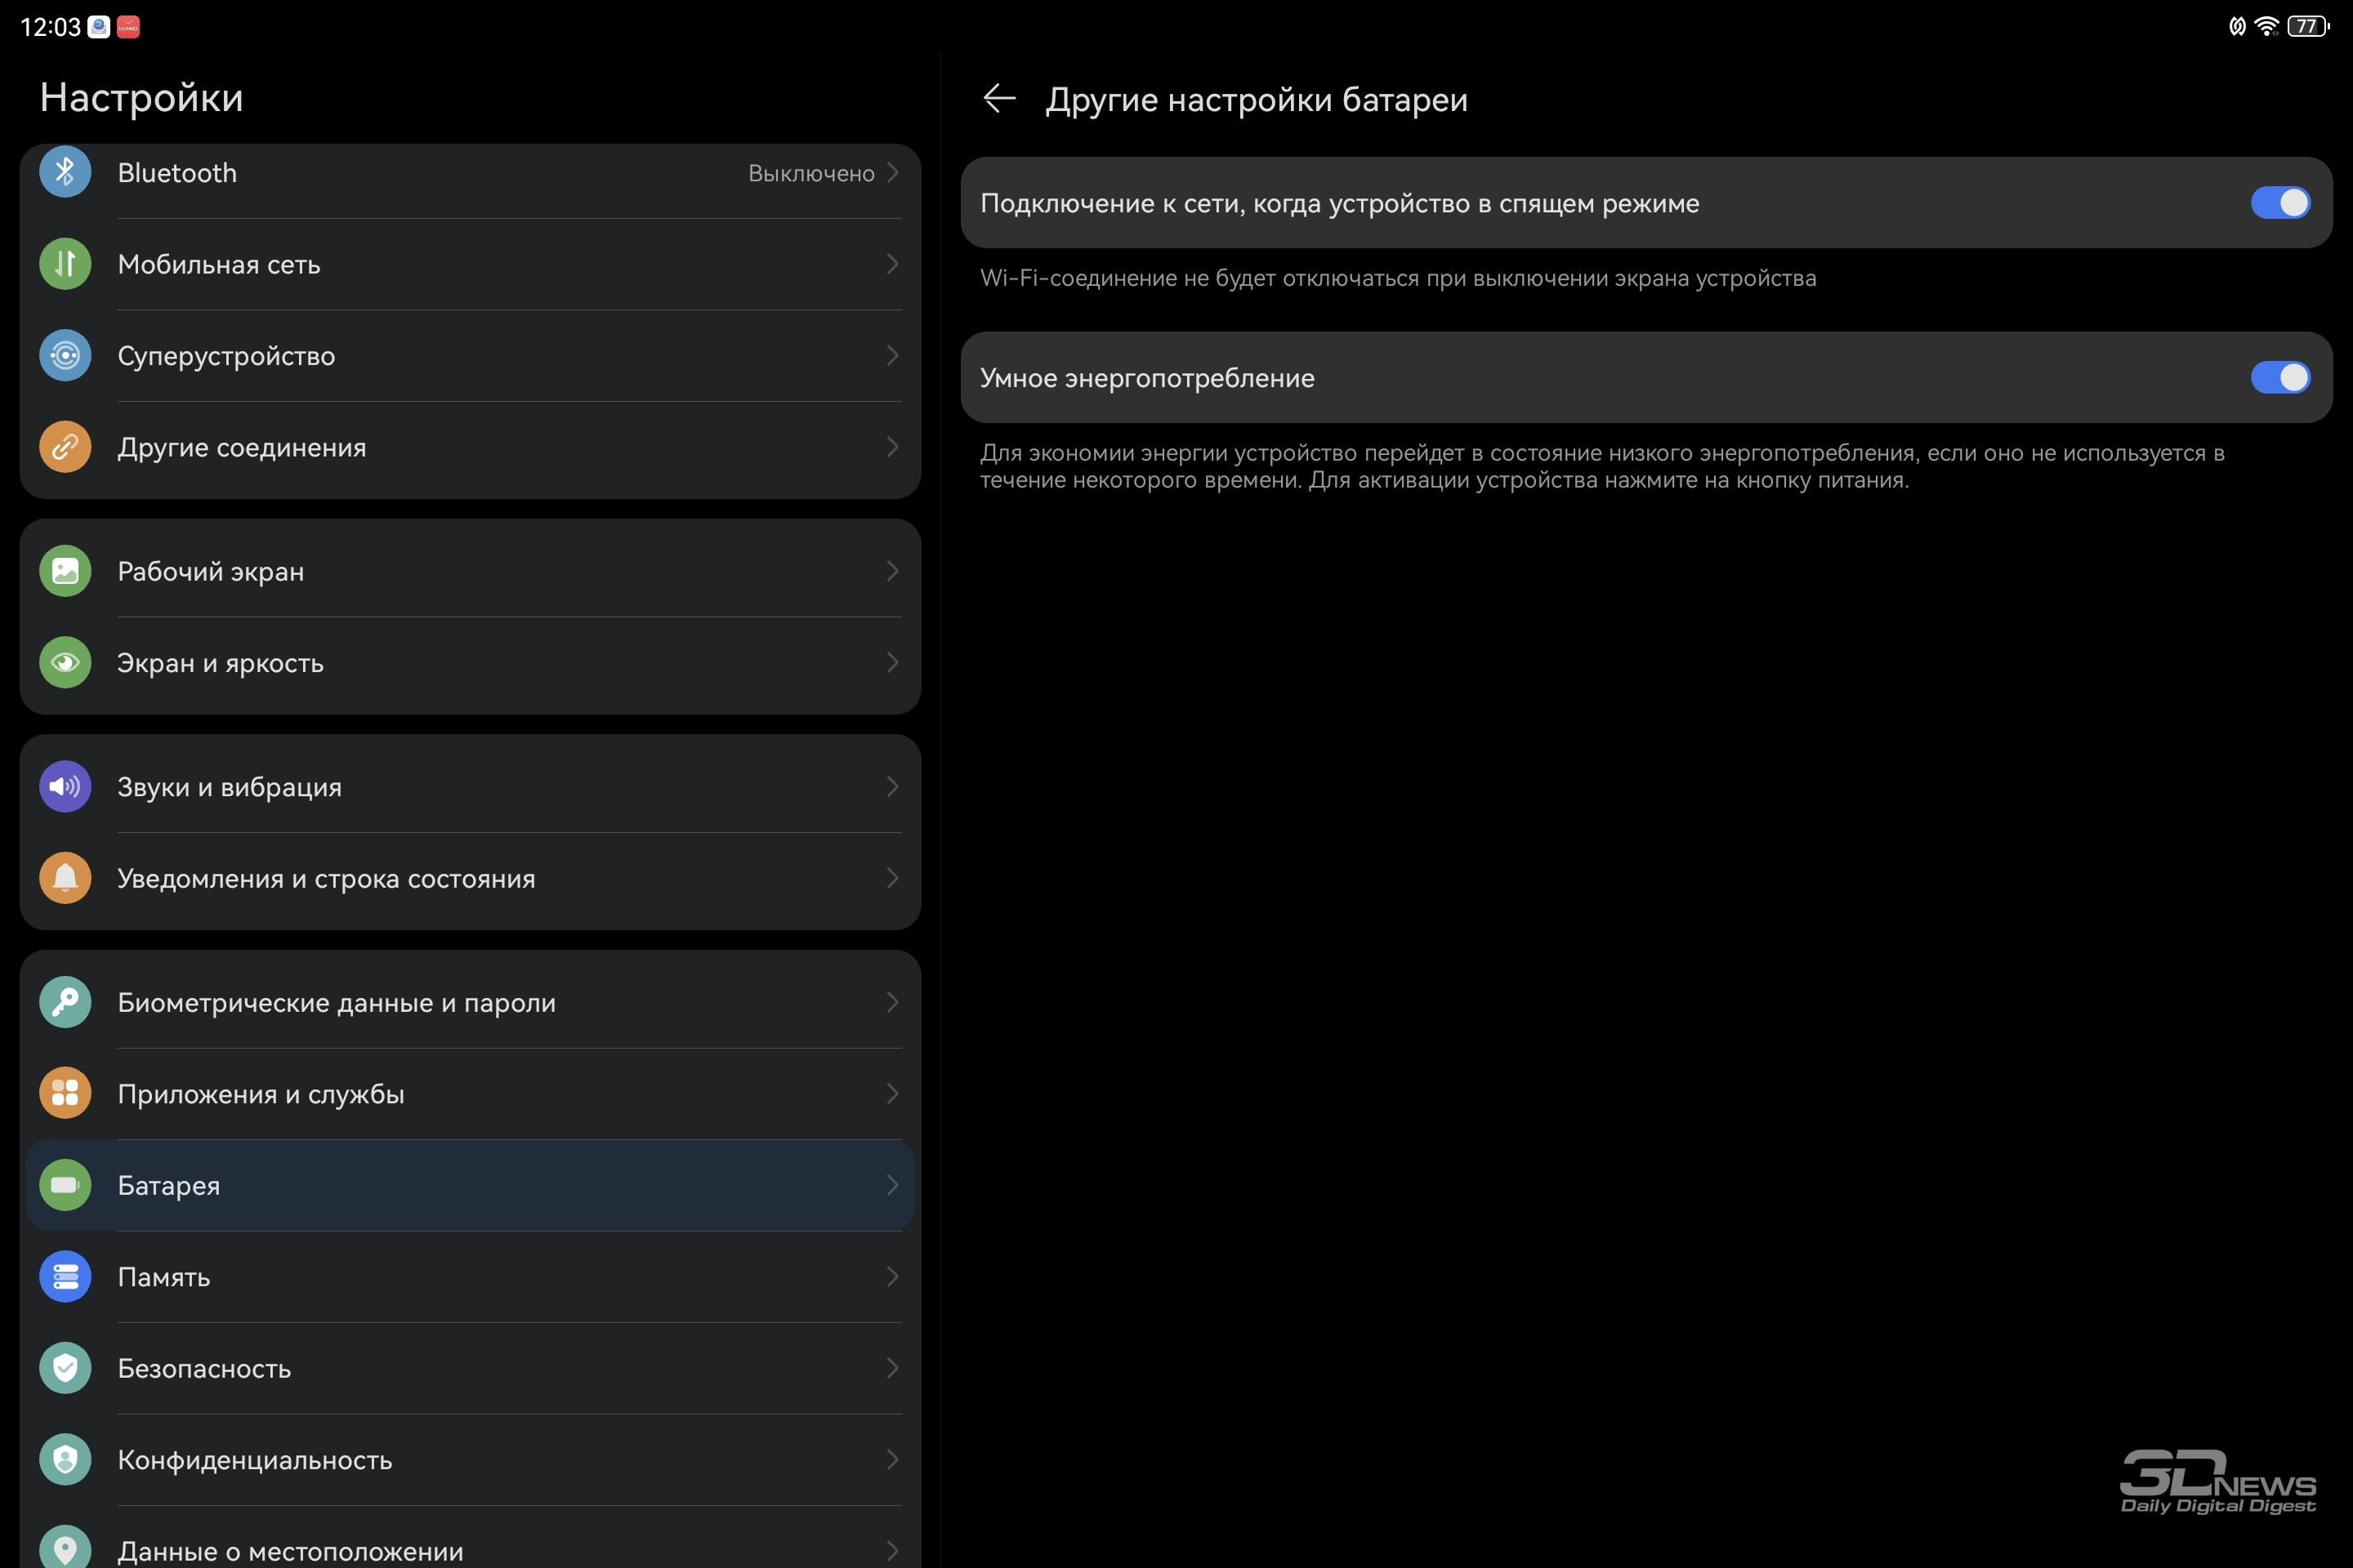
Task: Tap the blue Память storage icon
Action: click(x=65, y=1276)
